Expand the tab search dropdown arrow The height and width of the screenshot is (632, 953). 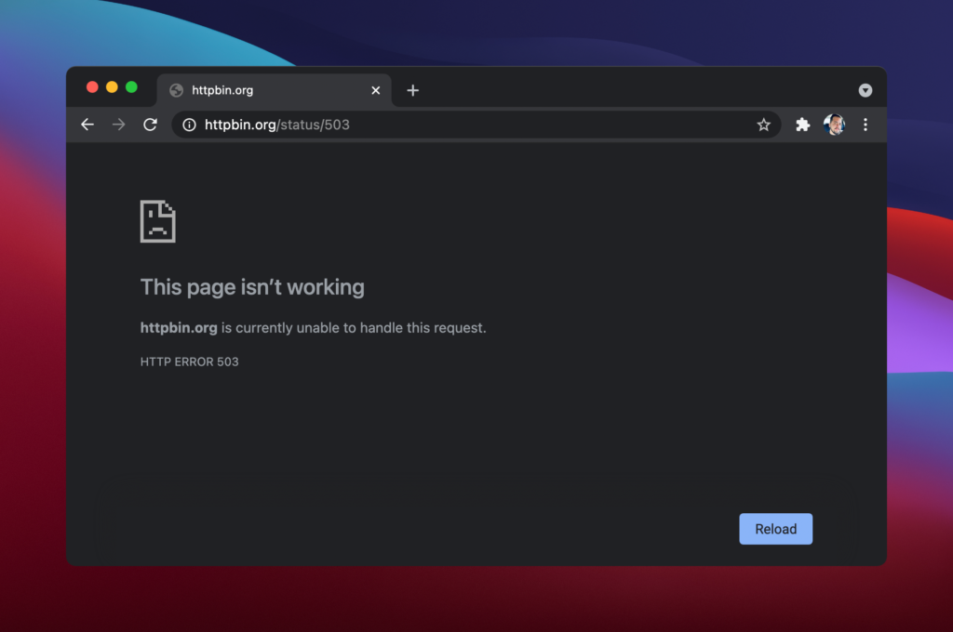pyautogui.click(x=866, y=90)
